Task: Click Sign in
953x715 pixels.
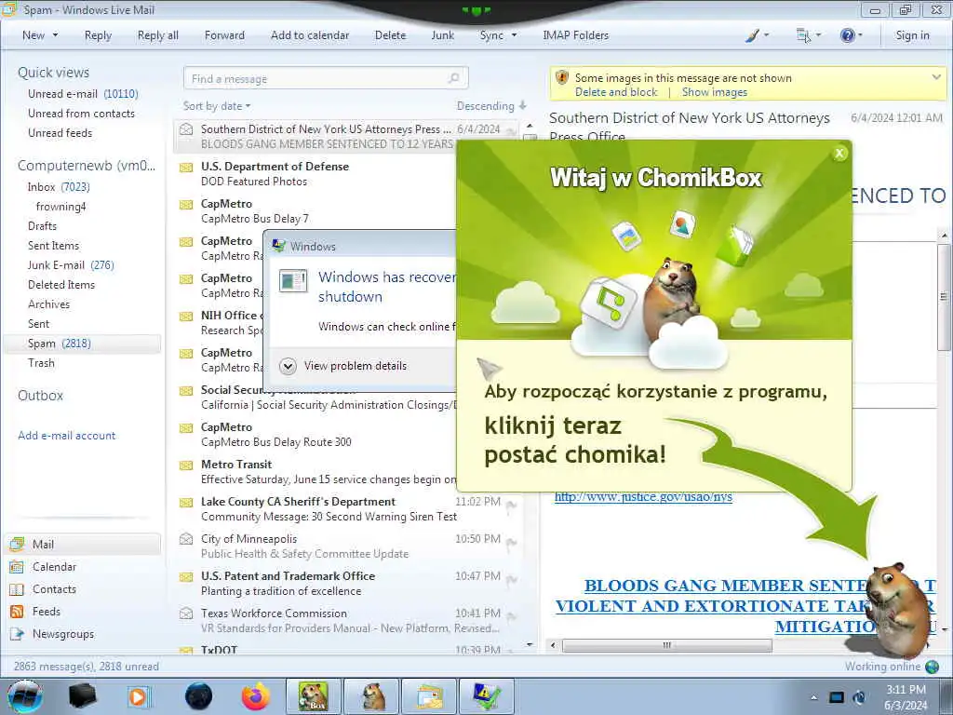Action: coord(912,35)
